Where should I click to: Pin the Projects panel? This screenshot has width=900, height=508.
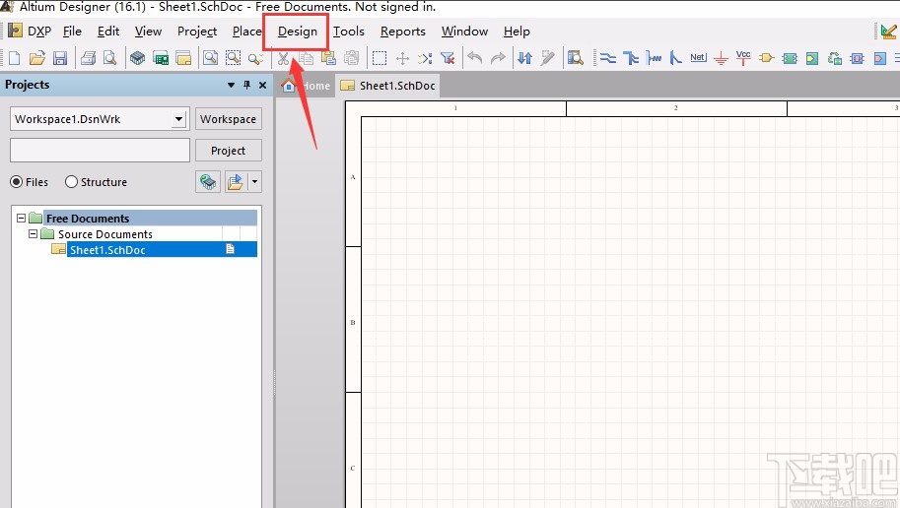pyautogui.click(x=247, y=86)
